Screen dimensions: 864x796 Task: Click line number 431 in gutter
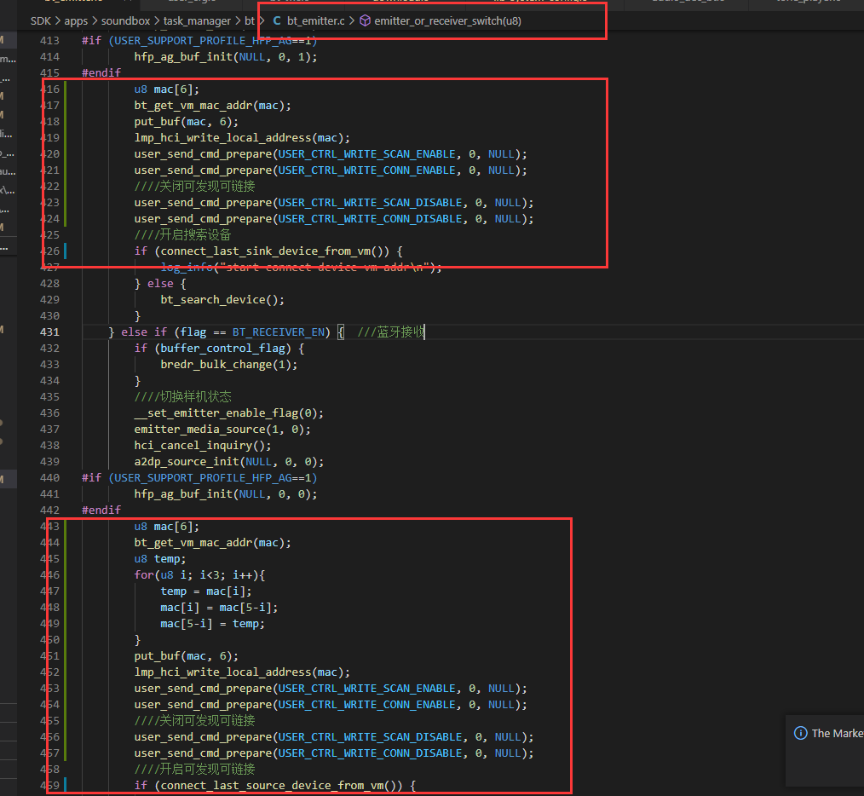click(49, 332)
